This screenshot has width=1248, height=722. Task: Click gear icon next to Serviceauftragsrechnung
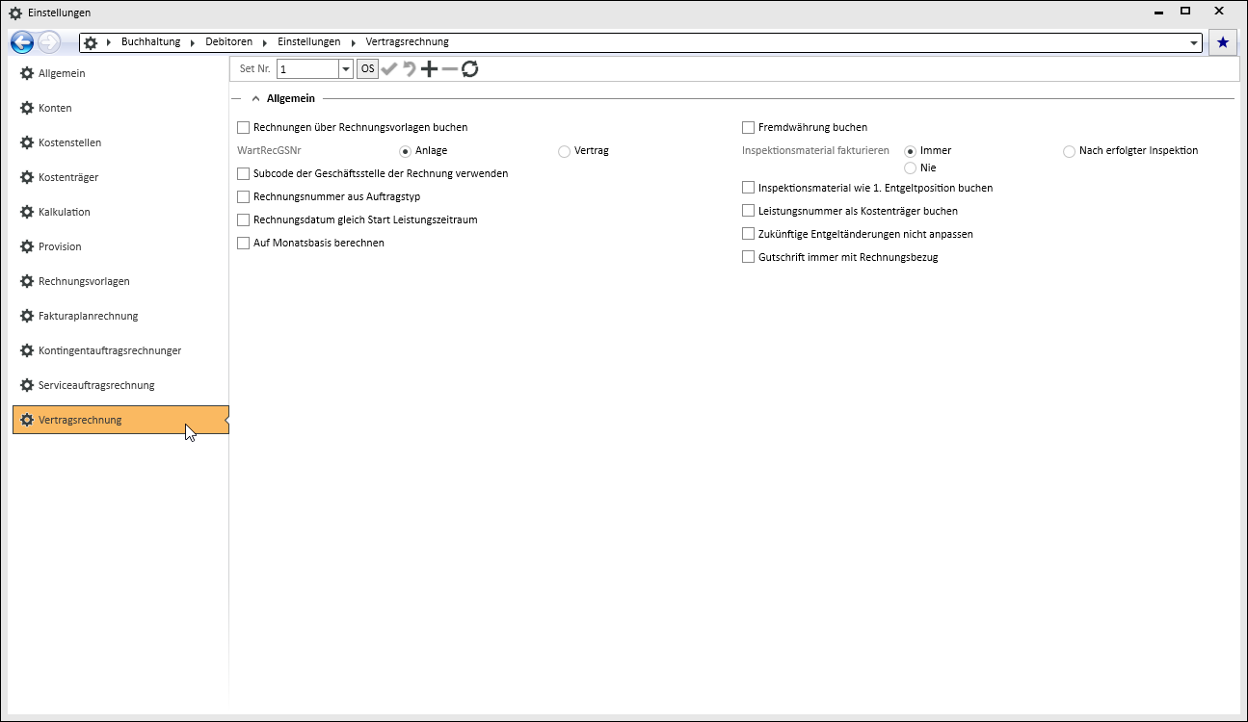[27, 385]
